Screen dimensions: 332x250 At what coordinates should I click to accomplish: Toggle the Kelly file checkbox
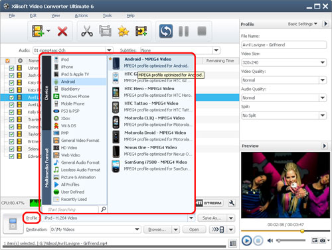click(11, 112)
